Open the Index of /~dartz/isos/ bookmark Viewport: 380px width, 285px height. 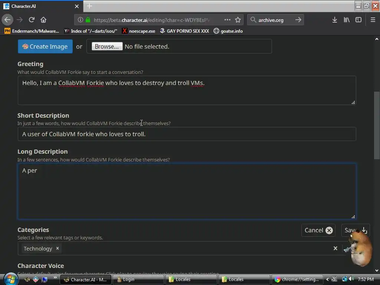pyautogui.click(x=91, y=31)
